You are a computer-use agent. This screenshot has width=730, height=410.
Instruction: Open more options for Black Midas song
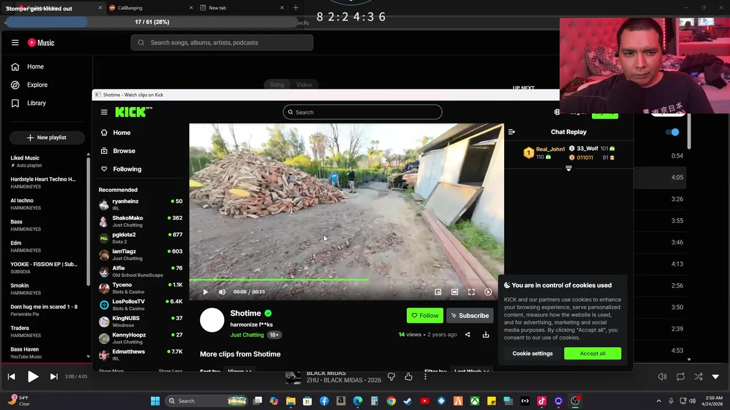pos(425,376)
